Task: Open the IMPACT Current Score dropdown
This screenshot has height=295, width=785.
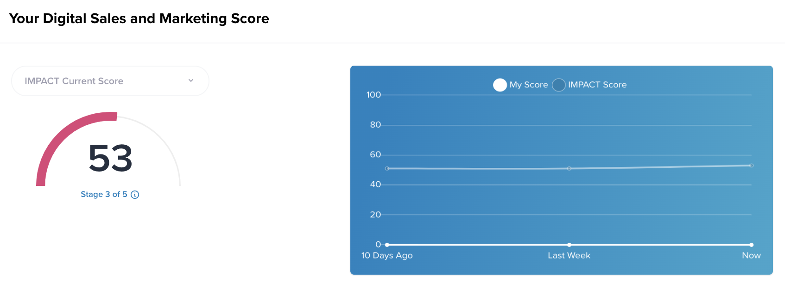Action: (110, 81)
